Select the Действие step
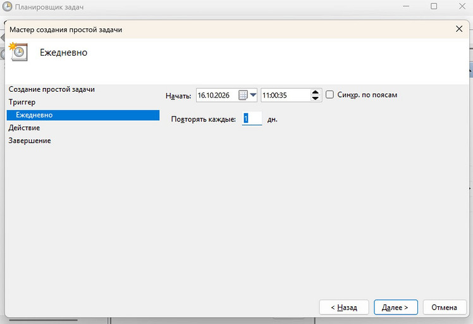The height and width of the screenshot is (324, 473). [24, 128]
